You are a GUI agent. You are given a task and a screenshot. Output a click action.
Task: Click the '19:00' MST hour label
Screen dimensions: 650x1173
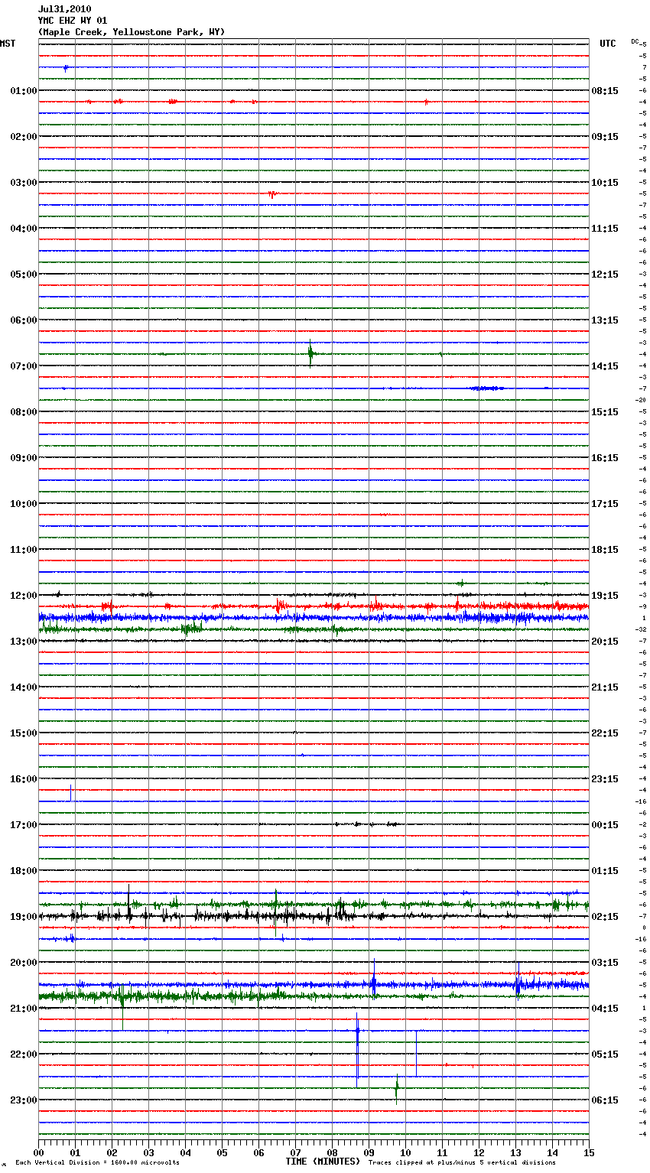pyautogui.click(x=24, y=917)
